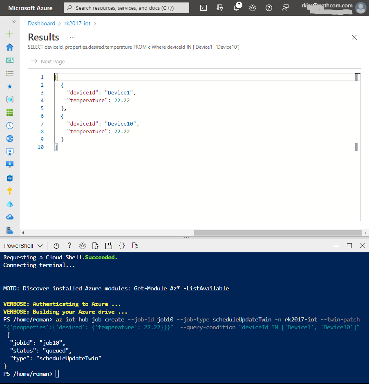Open web preview icon in shell
The width and height of the screenshot is (369, 384).
[x=135, y=246]
